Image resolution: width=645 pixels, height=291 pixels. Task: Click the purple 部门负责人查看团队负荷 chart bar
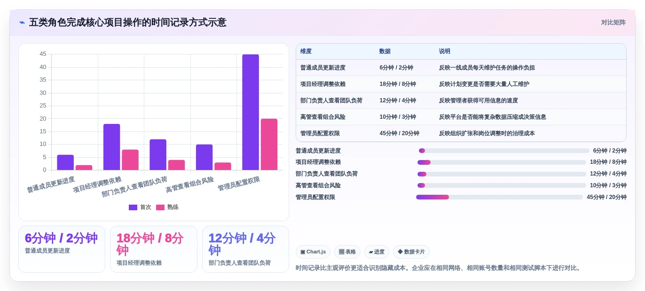coord(158,155)
